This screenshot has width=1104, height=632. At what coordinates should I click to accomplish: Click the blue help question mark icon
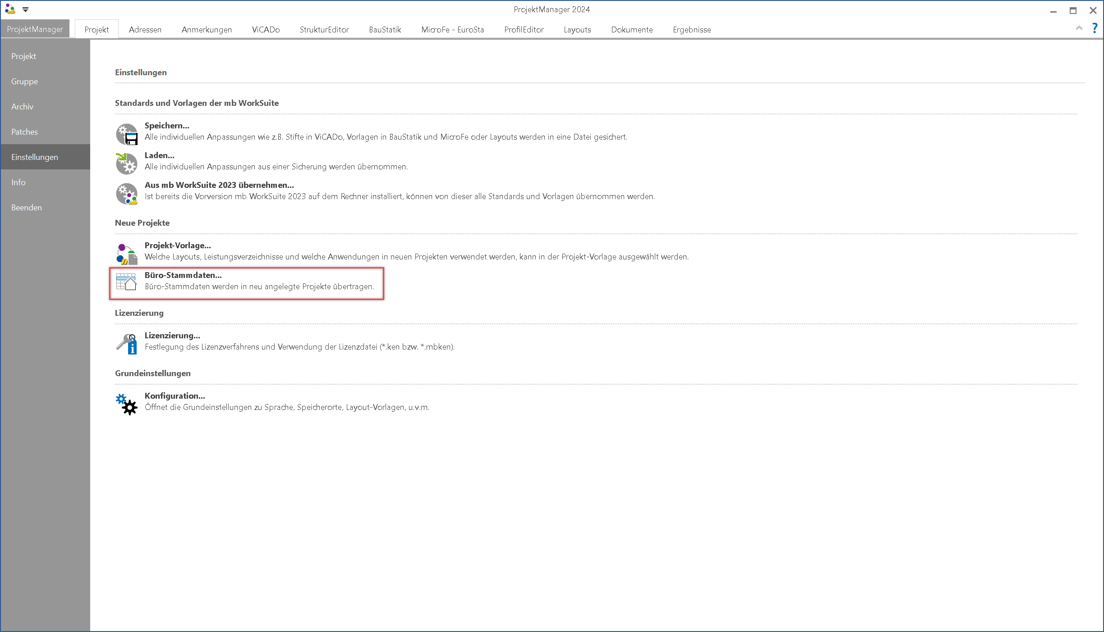1095,28
